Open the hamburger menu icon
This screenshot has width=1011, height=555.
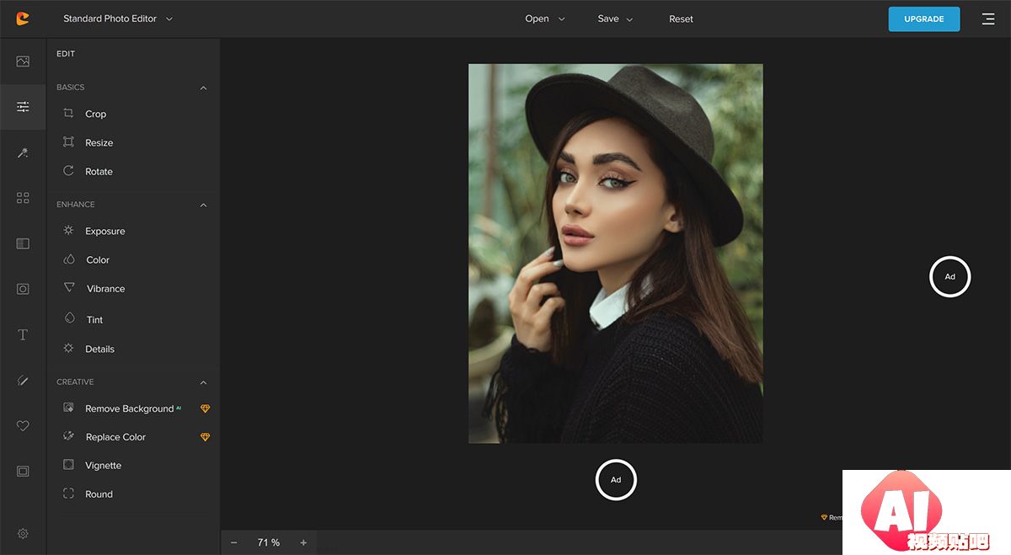[x=988, y=19]
